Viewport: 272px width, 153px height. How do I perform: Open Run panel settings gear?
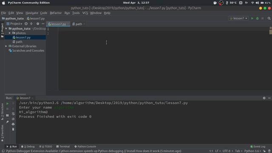pyautogui.click(x=264, y=98)
